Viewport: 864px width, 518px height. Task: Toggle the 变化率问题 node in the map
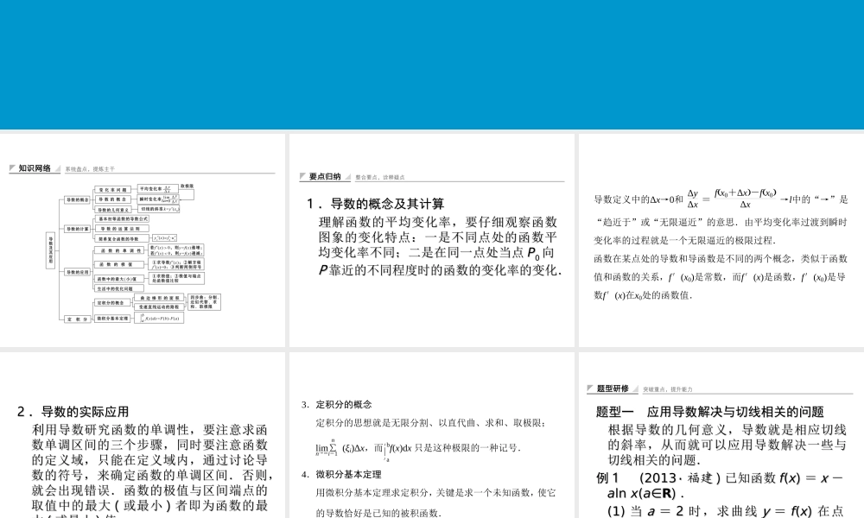point(114,187)
